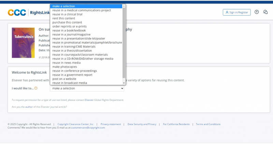Screen dimensions: 273x144
Task: Click the 'author' link for Elsevier article
Action: click(x=29, y=107)
